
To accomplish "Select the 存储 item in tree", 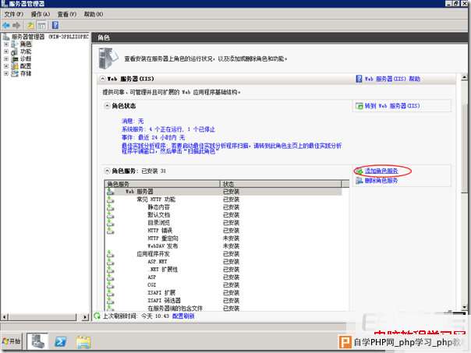I will [x=26, y=73].
